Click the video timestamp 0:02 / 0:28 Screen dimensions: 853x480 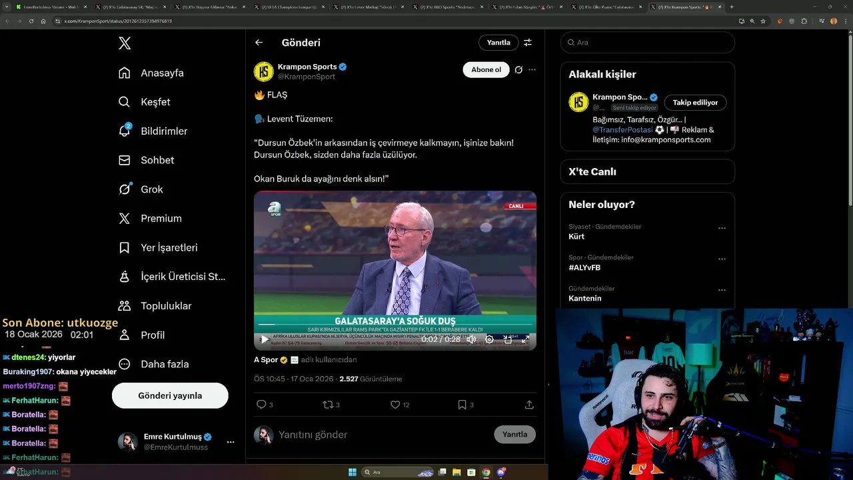pyautogui.click(x=440, y=339)
